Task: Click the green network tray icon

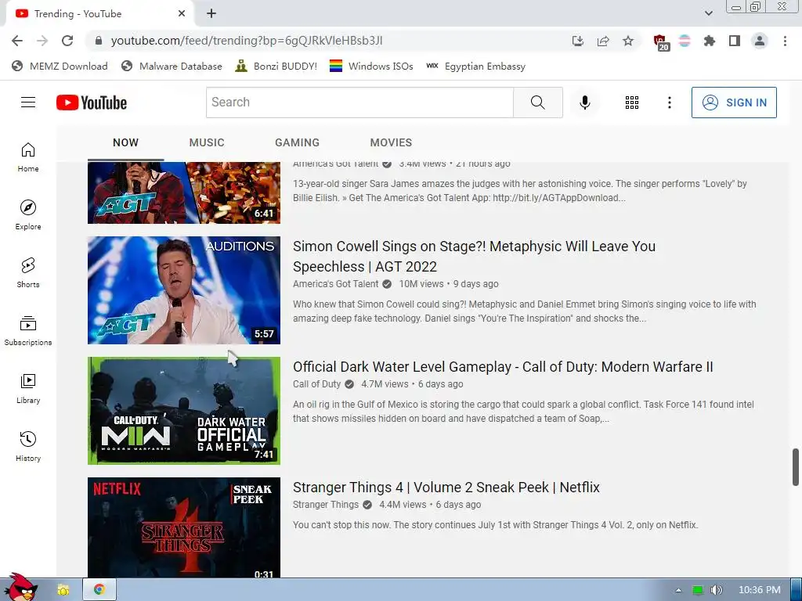Action: 698,590
